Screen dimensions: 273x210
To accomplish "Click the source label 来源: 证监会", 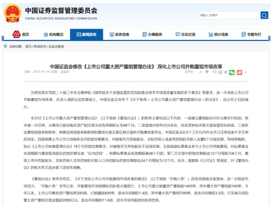I will (60, 72).
